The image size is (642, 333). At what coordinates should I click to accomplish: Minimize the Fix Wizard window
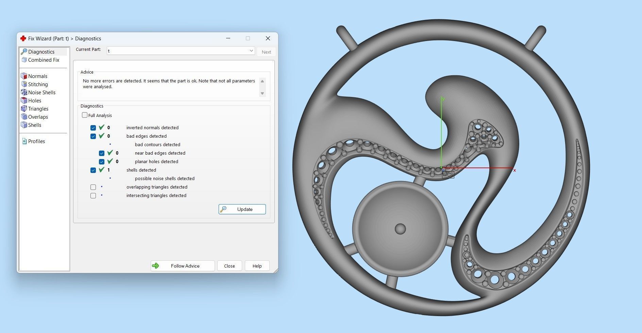click(x=228, y=38)
